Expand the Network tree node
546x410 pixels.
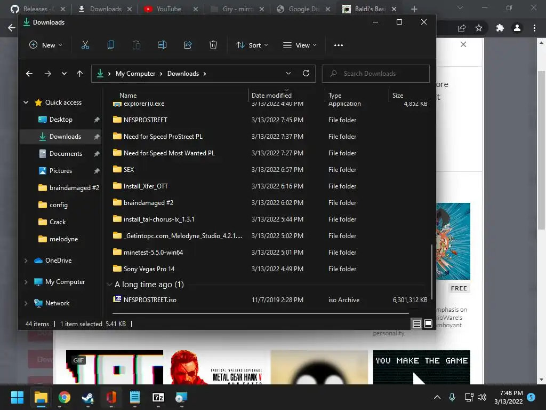pyautogui.click(x=26, y=303)
